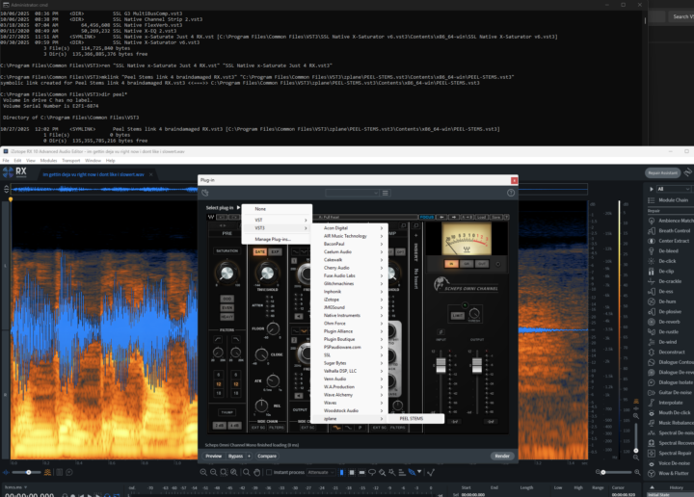Open the File menu
The image size is (694, 497).
6,161
